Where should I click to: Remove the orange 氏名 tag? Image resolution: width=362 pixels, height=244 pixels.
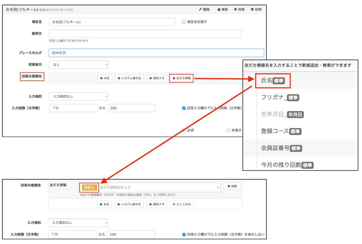pos(93,188)
